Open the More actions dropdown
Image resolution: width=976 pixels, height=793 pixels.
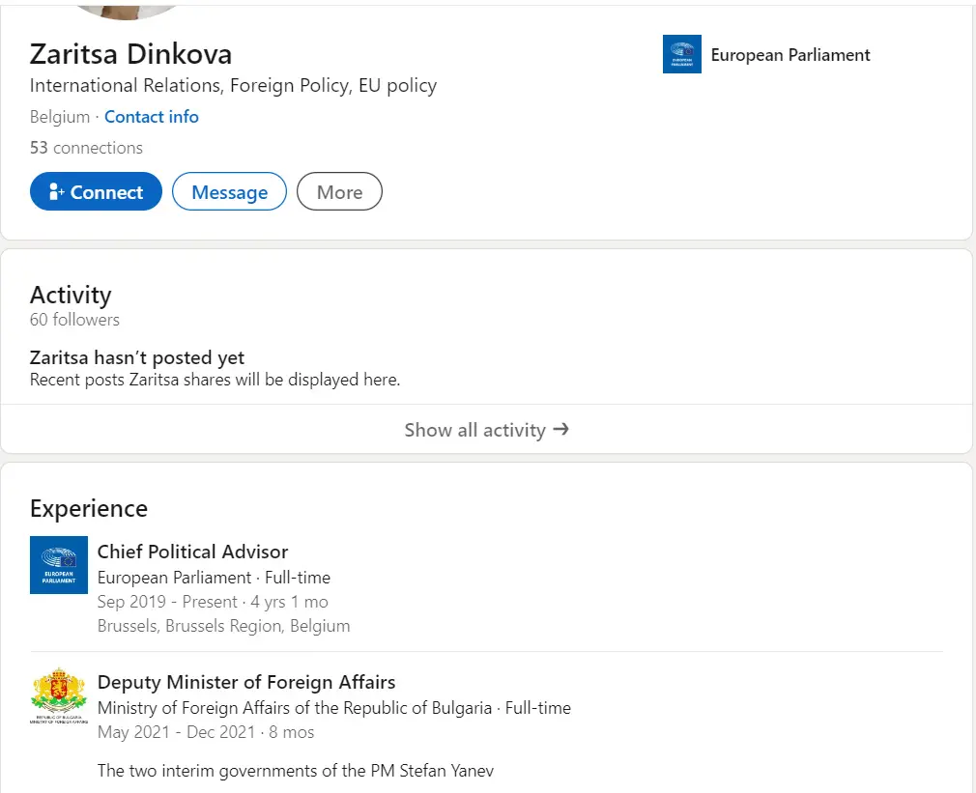339,192
